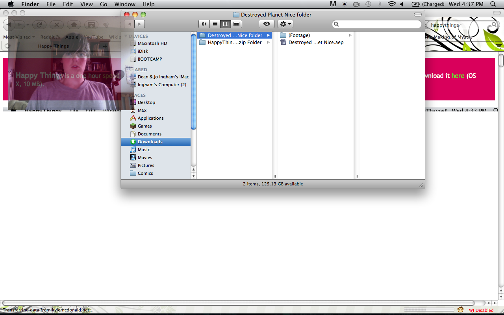
Task: Click the green 'here' download link
Action: (x=458, y=76)
